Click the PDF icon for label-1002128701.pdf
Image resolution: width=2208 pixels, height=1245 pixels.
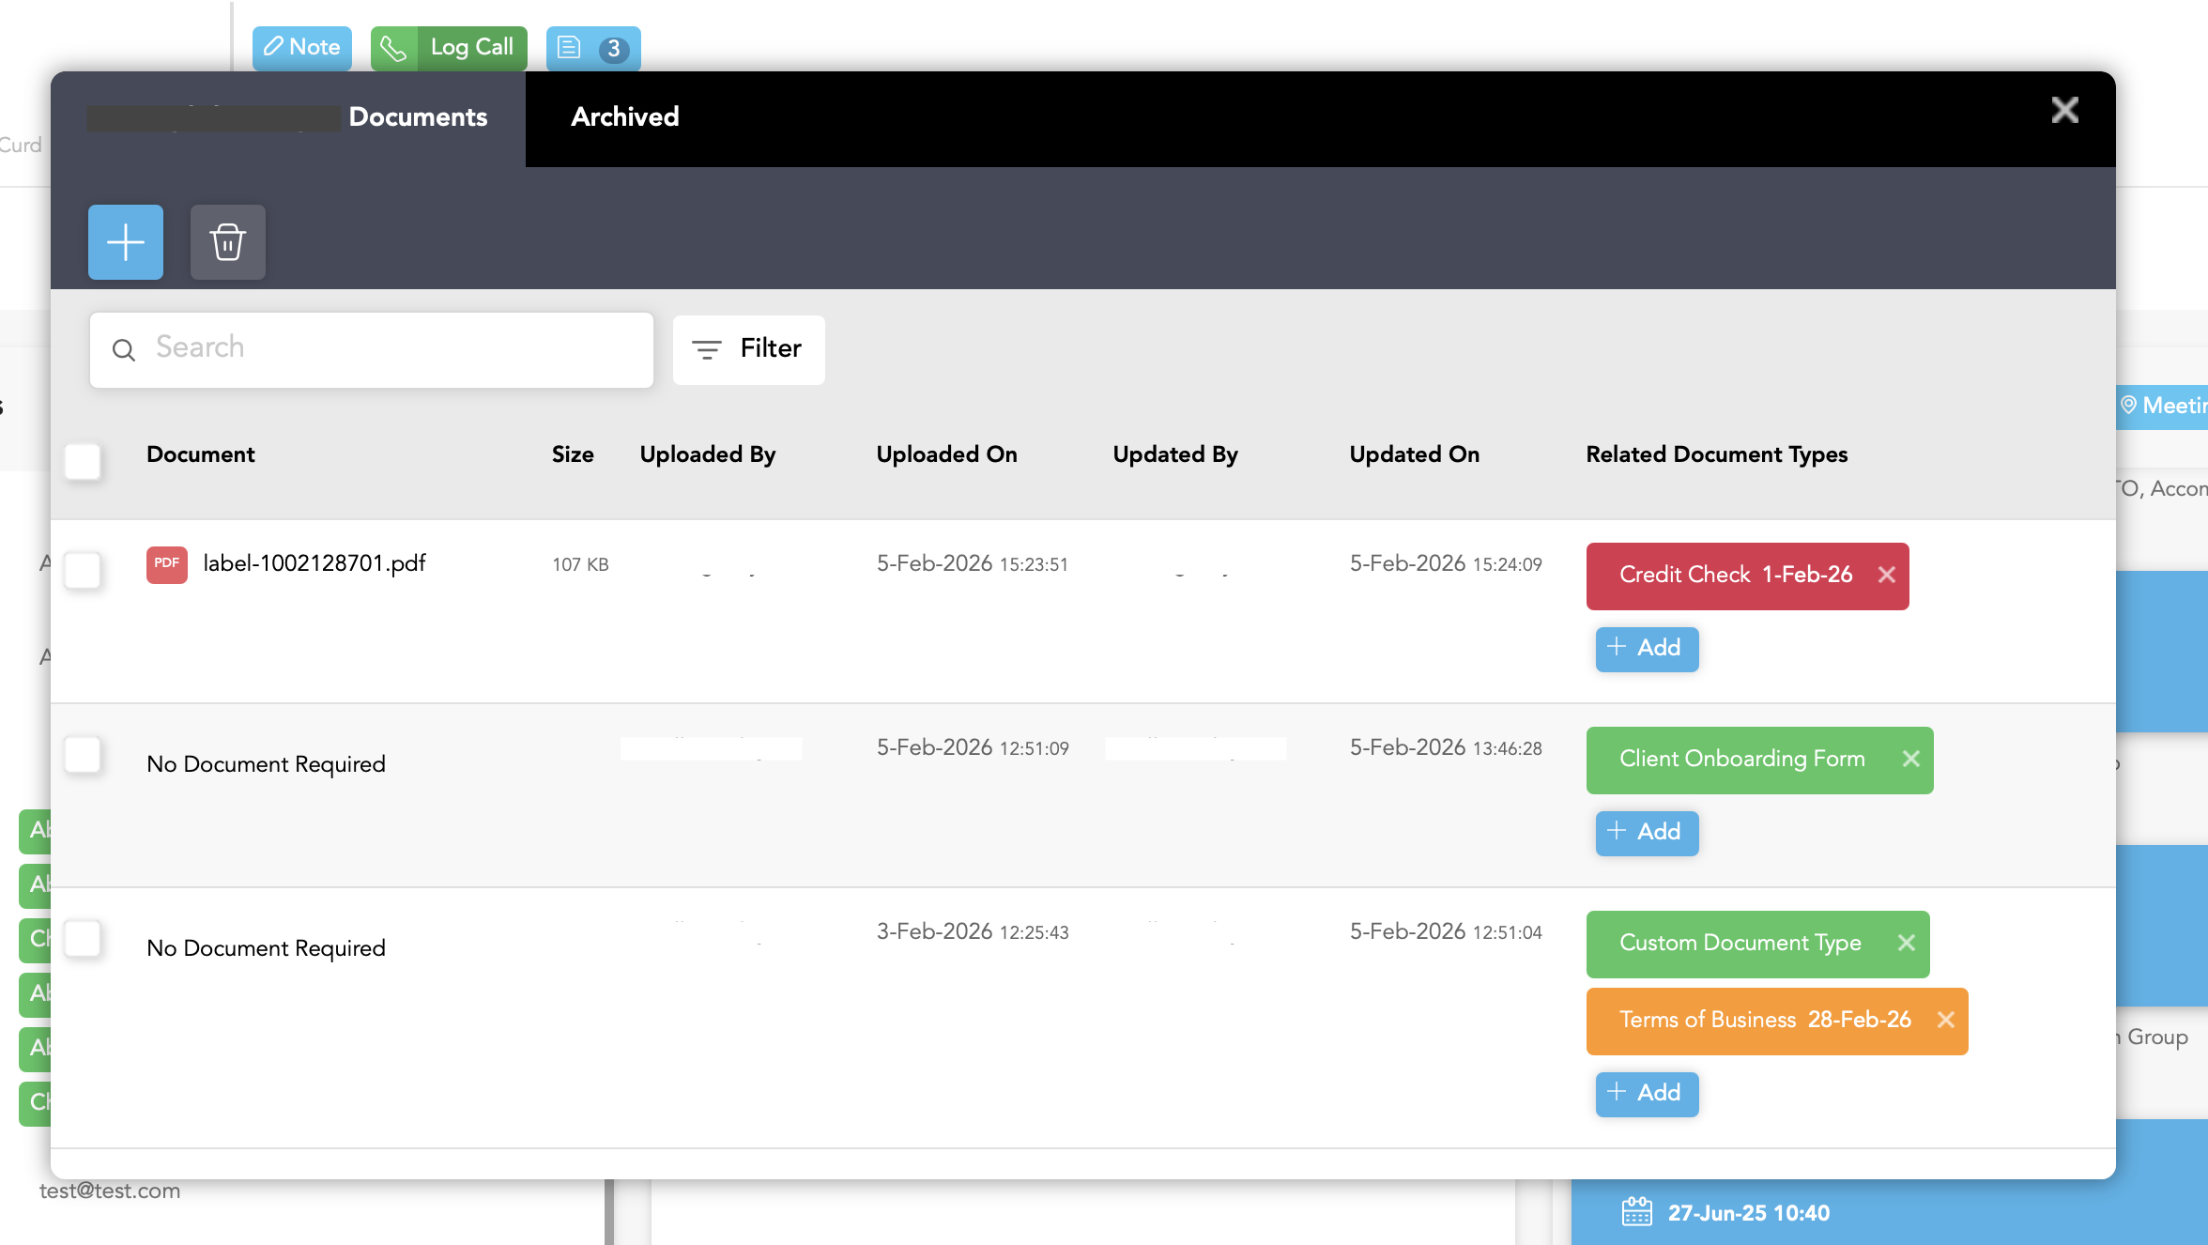click(166, 564)
